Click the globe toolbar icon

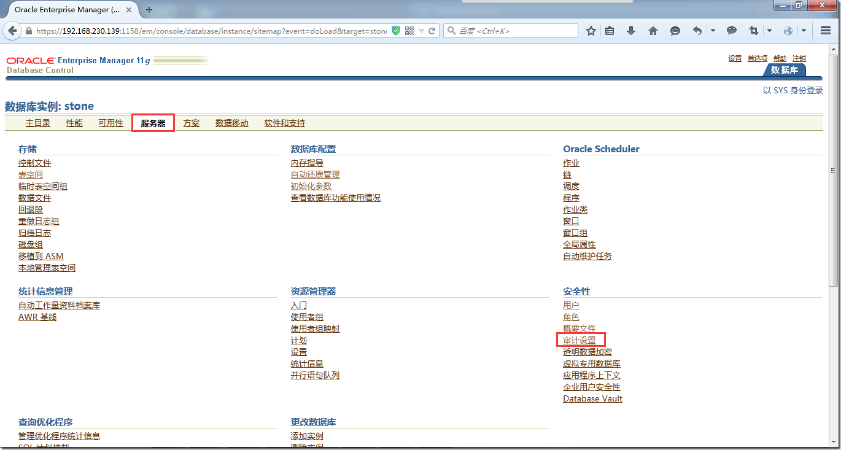788,31
